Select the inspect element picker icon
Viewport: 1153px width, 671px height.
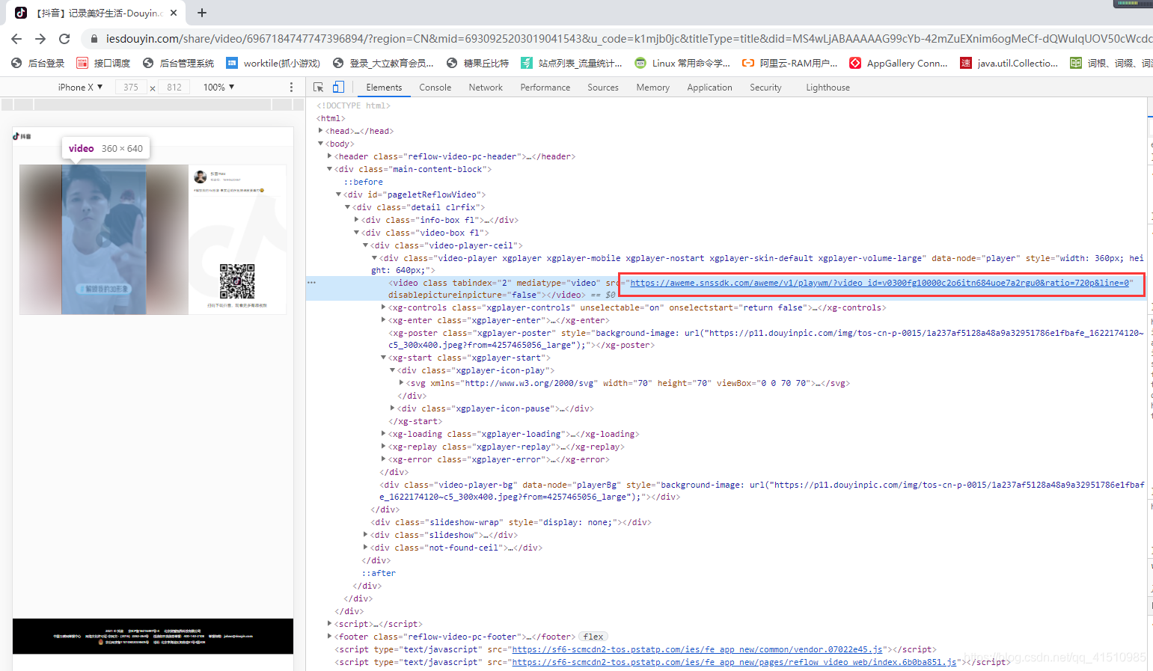pos(319,87)
